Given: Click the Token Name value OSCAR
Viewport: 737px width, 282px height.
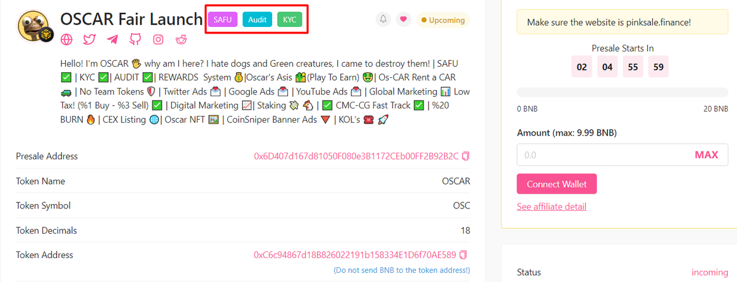Looking at the screenshot, I should click(456, 181).
